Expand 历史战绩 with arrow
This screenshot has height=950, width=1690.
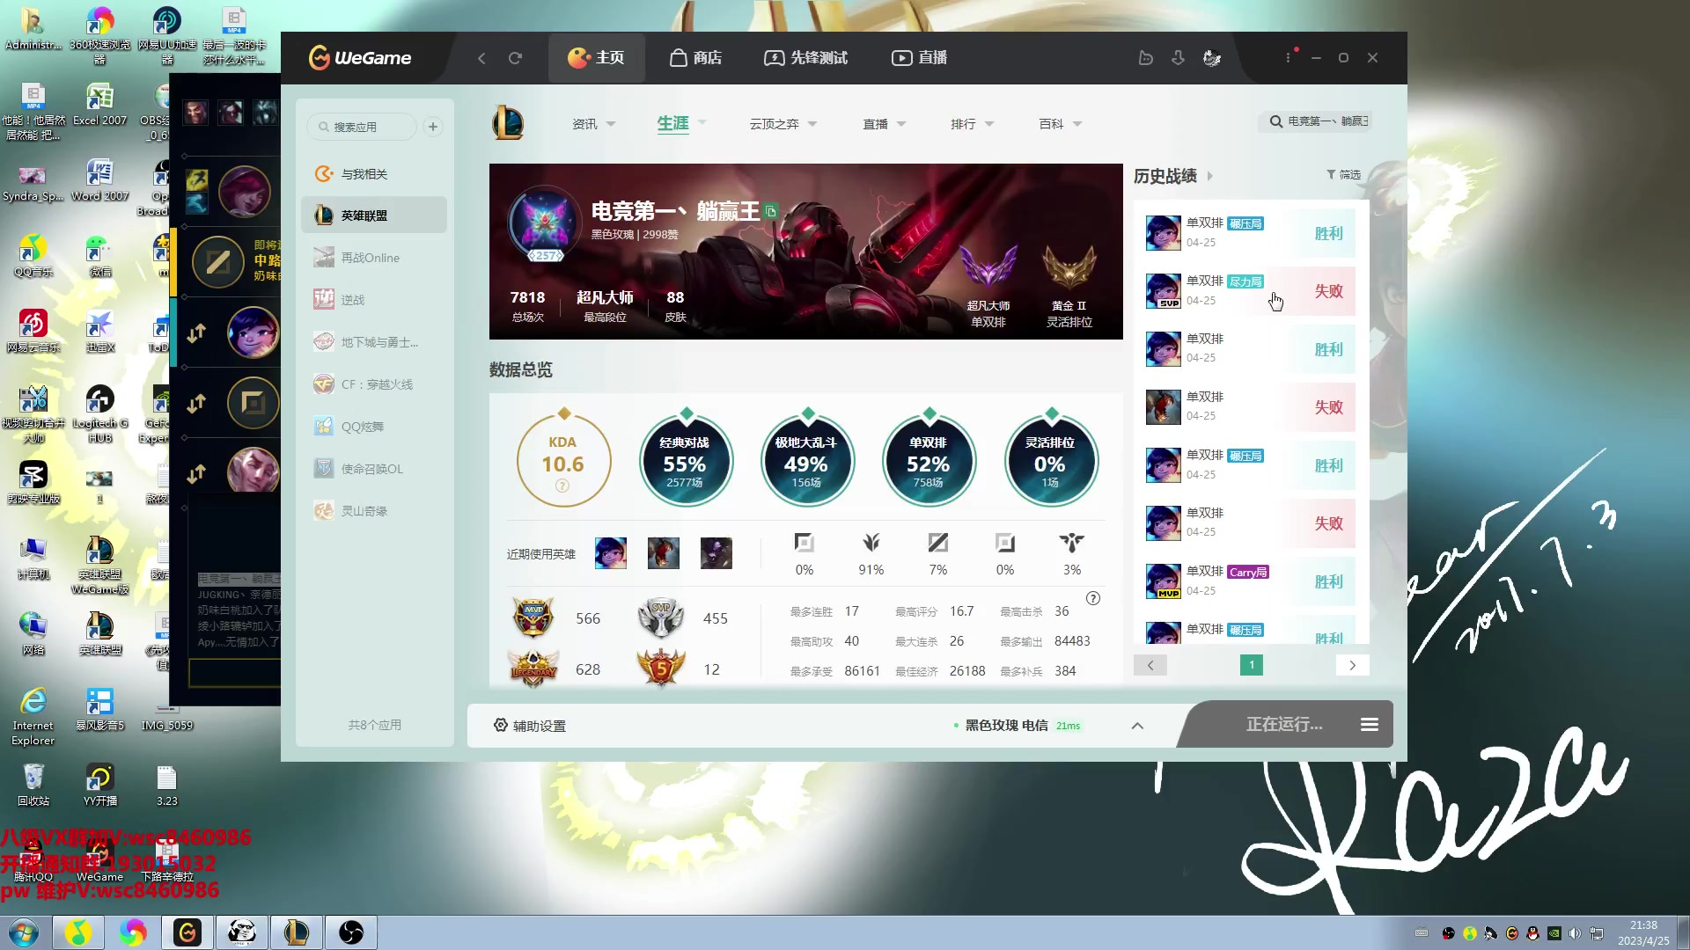click(x=1209, y=176)
